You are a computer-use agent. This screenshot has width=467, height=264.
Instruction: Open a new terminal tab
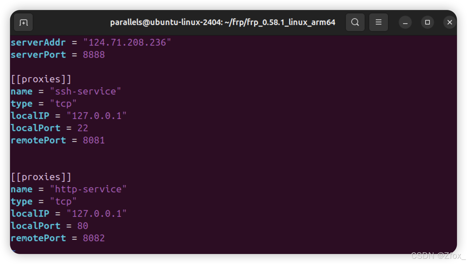pos(23,22)
